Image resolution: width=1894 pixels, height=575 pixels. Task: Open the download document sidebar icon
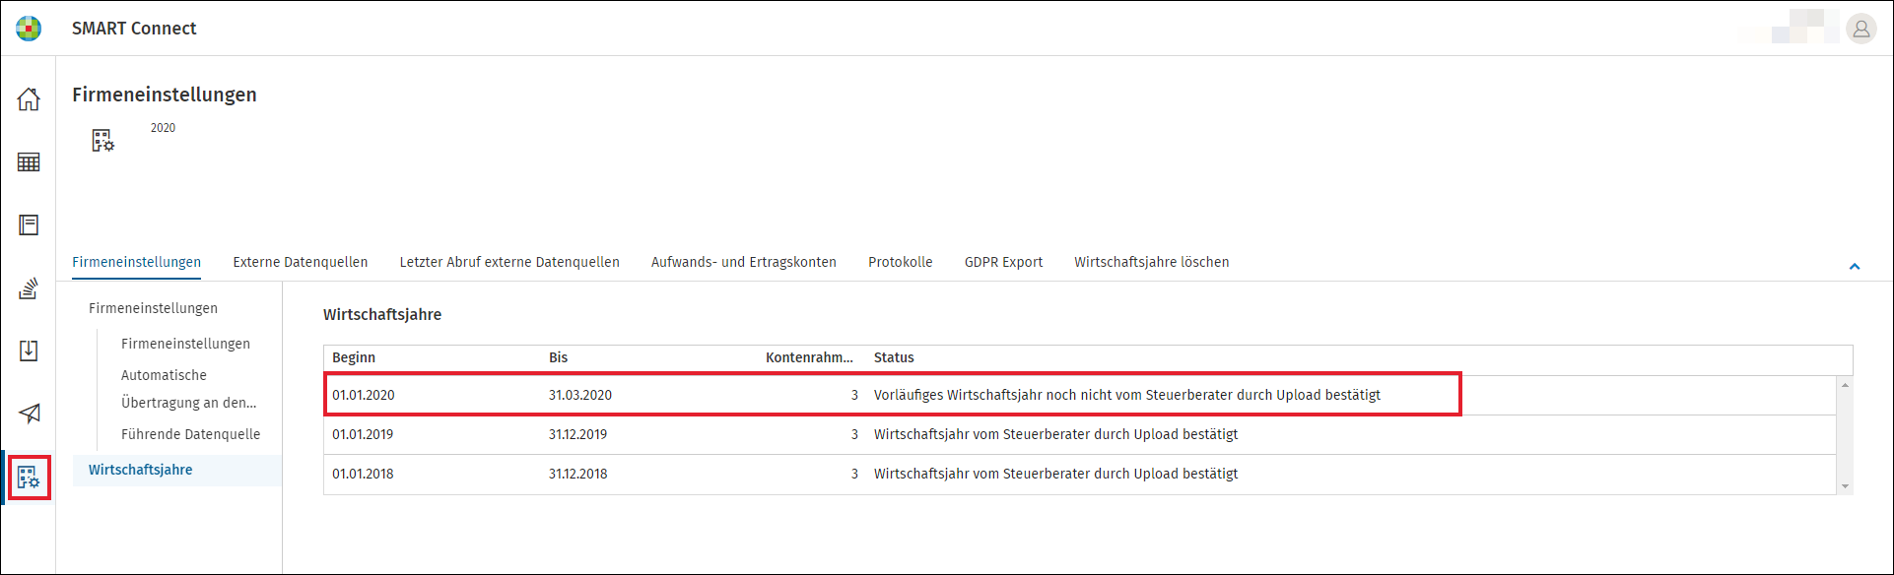point(29,351)
